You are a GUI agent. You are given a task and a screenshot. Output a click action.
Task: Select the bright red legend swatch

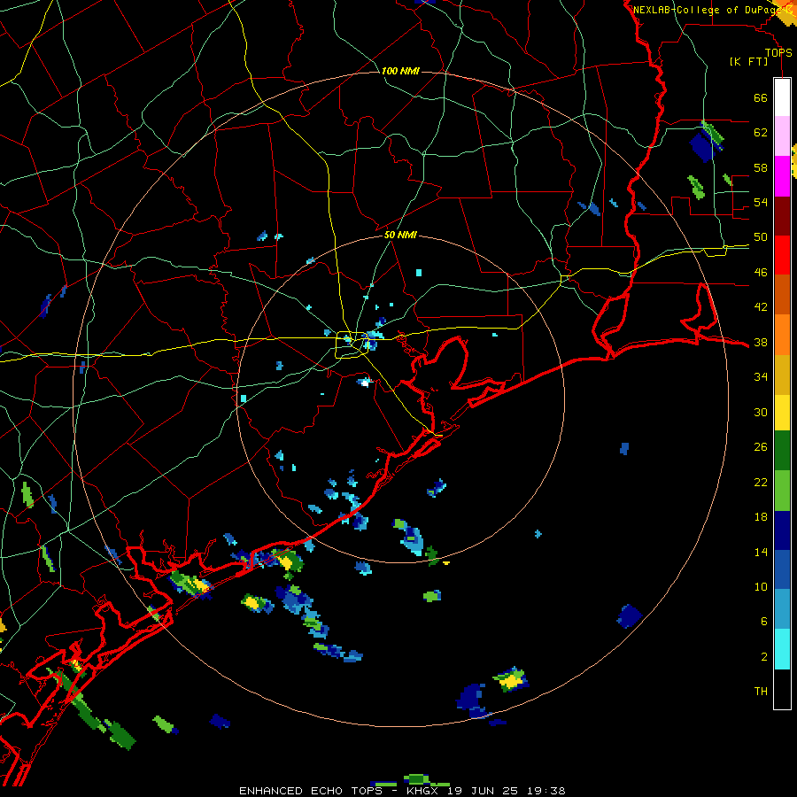coord(782,255)
